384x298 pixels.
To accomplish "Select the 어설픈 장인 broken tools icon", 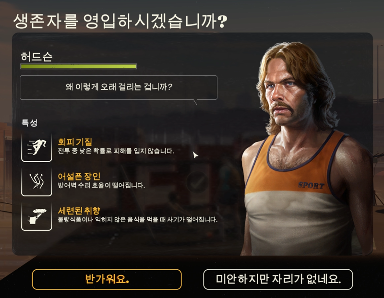I will coord(36,182).
